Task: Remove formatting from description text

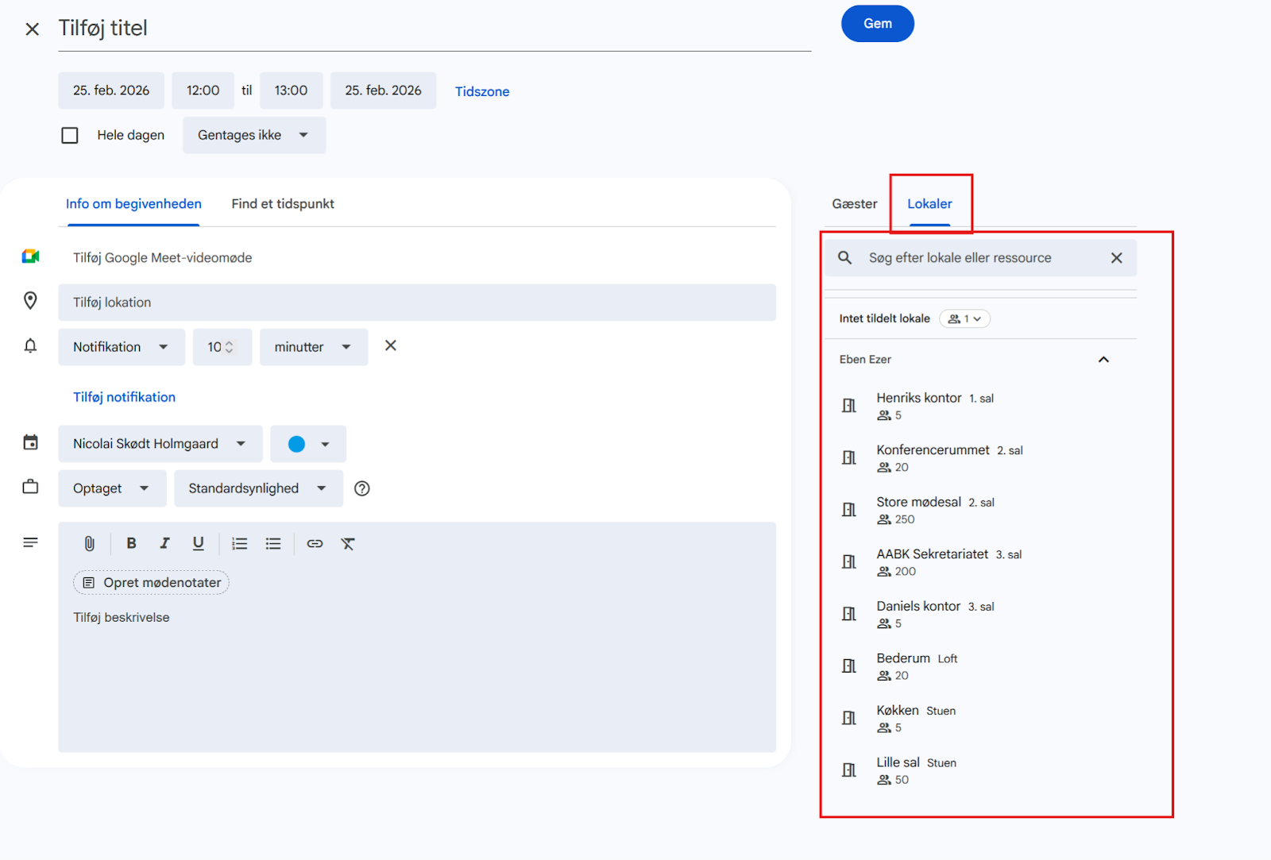Action: point(348,544)
